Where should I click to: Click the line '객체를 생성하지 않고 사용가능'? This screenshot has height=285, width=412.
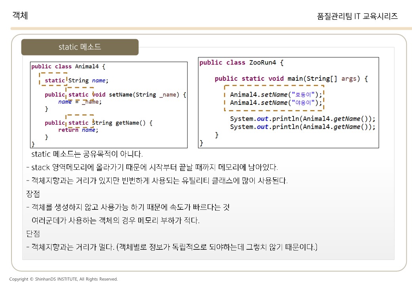[128, 207]
